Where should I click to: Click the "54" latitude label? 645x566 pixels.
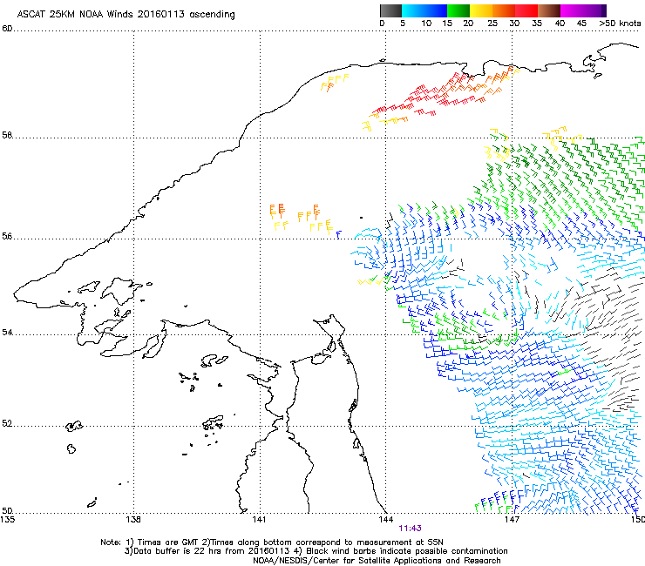[x=7, y=332]
